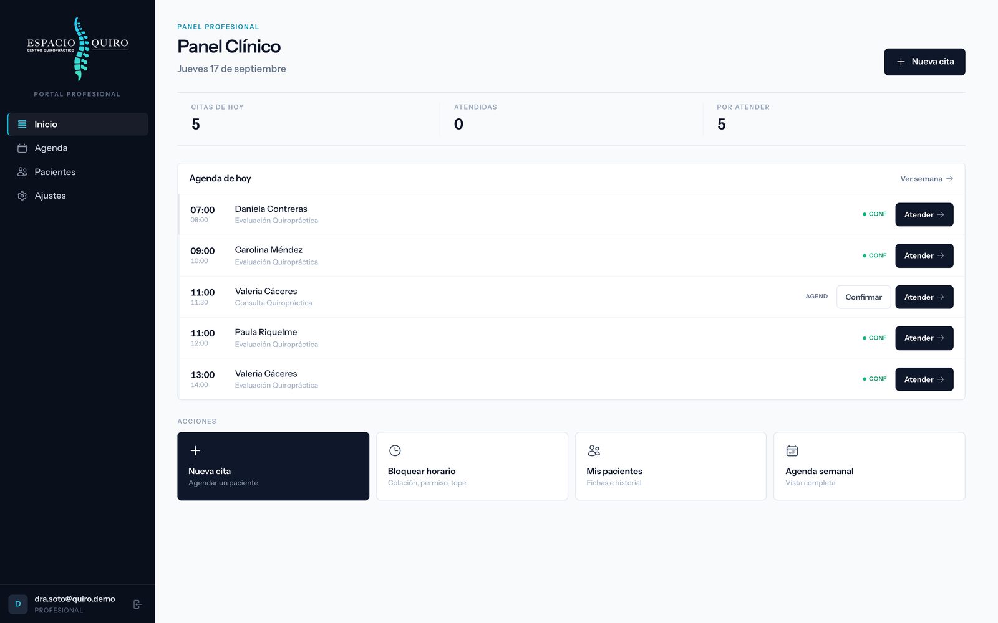Click the Ajustes gear icon in sidebar
This screenshot has height=623, width=998.
pyautogui.click(x=22, y=196)
